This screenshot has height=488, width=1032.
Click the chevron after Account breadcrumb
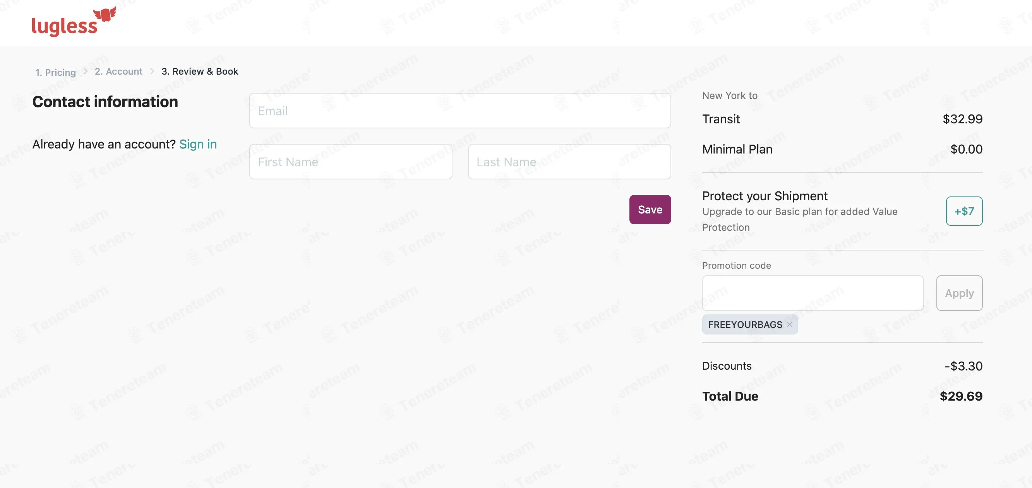tap(152, 71)
